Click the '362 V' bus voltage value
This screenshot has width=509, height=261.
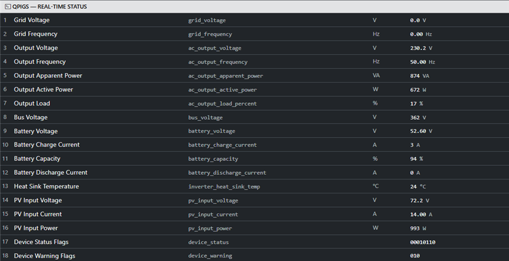tap(418, 118)
